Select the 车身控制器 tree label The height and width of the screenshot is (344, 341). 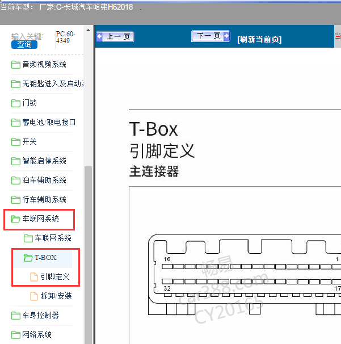click(x=41, y=315)
